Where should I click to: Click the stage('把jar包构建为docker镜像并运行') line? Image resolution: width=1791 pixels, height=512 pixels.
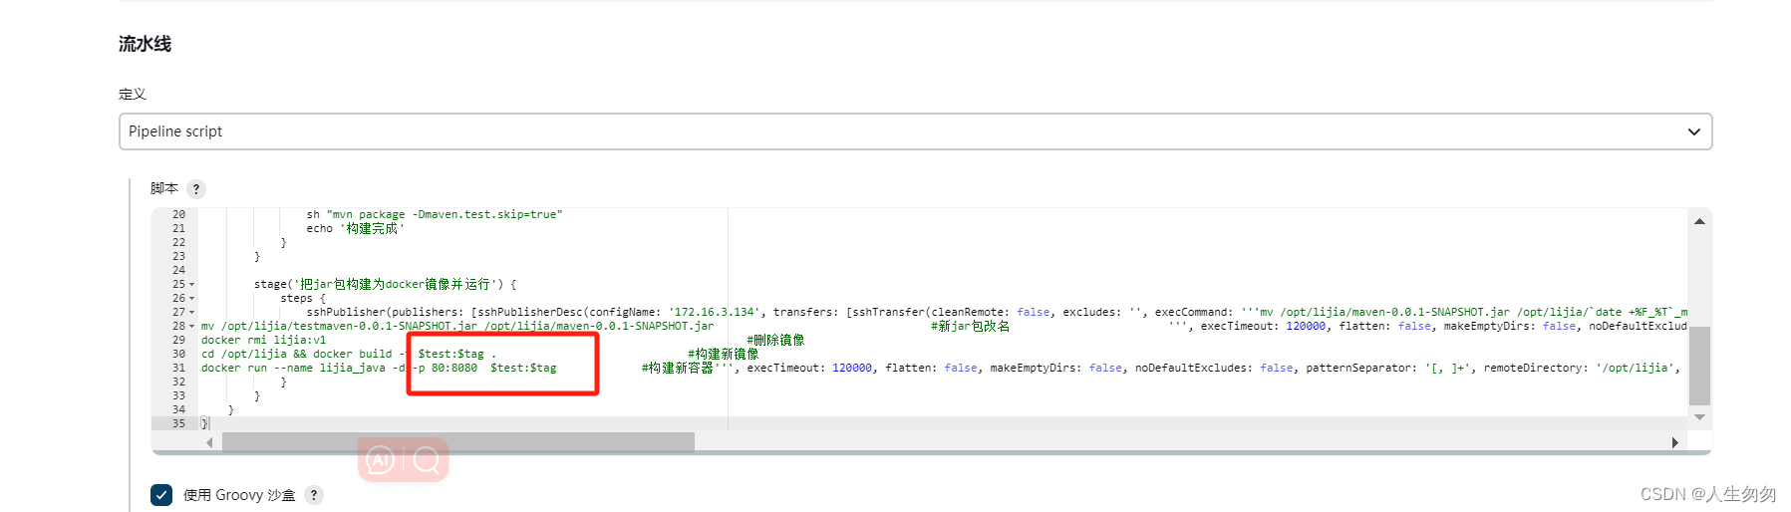coord(385,285)
